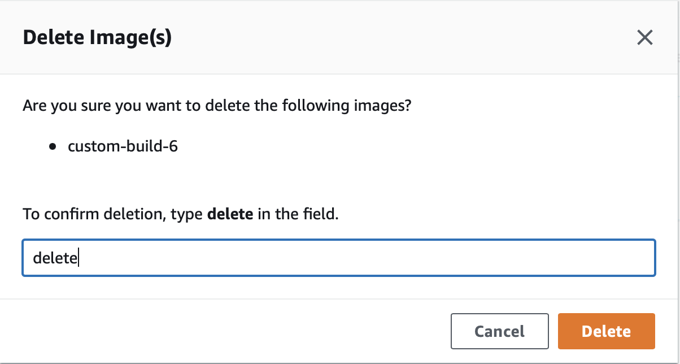Click Cancel to abort deletion
The image size is (680, 364).
tap(499, 331)
